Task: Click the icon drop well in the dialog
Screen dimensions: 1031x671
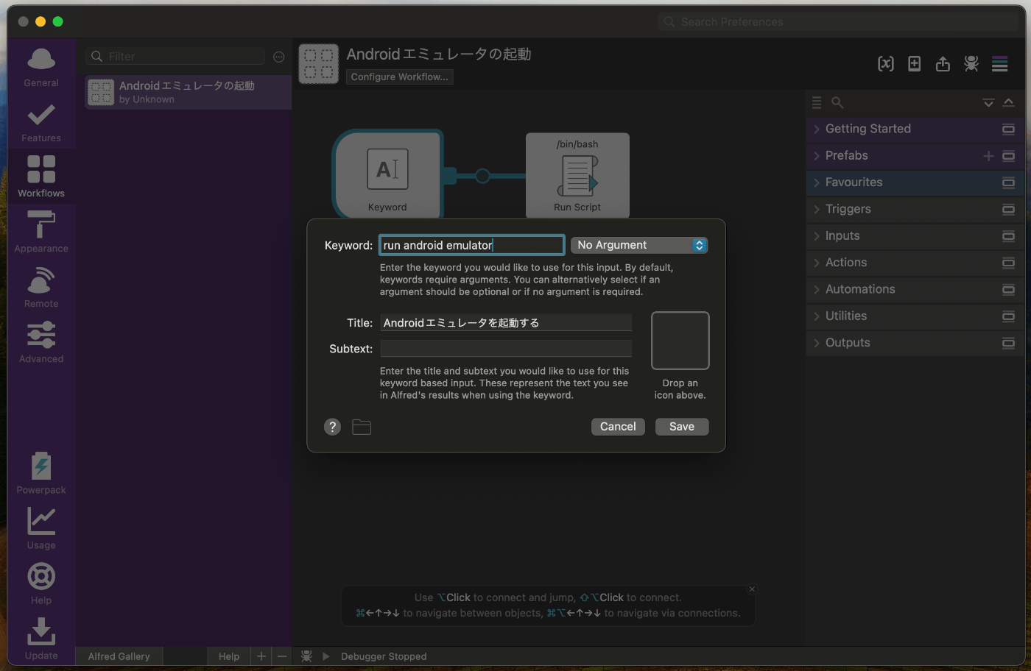Action: point(680,341)
